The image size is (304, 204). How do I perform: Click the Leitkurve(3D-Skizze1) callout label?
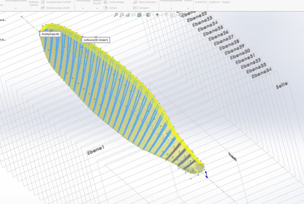(x=96, y=40)
